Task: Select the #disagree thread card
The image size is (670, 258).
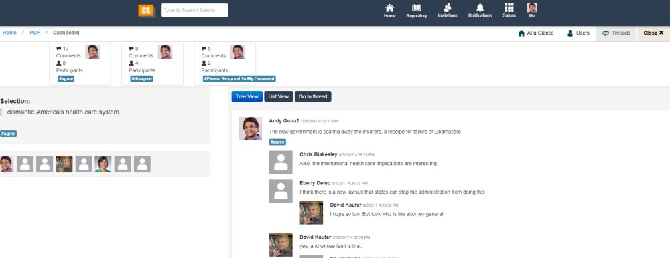Action: coord(152,64)
